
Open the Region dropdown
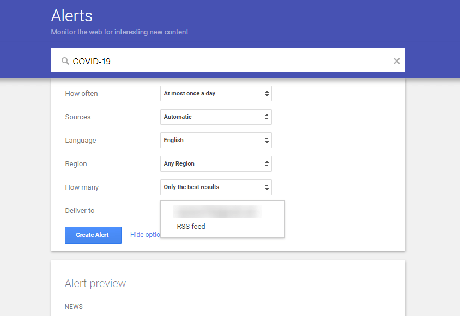216,163
